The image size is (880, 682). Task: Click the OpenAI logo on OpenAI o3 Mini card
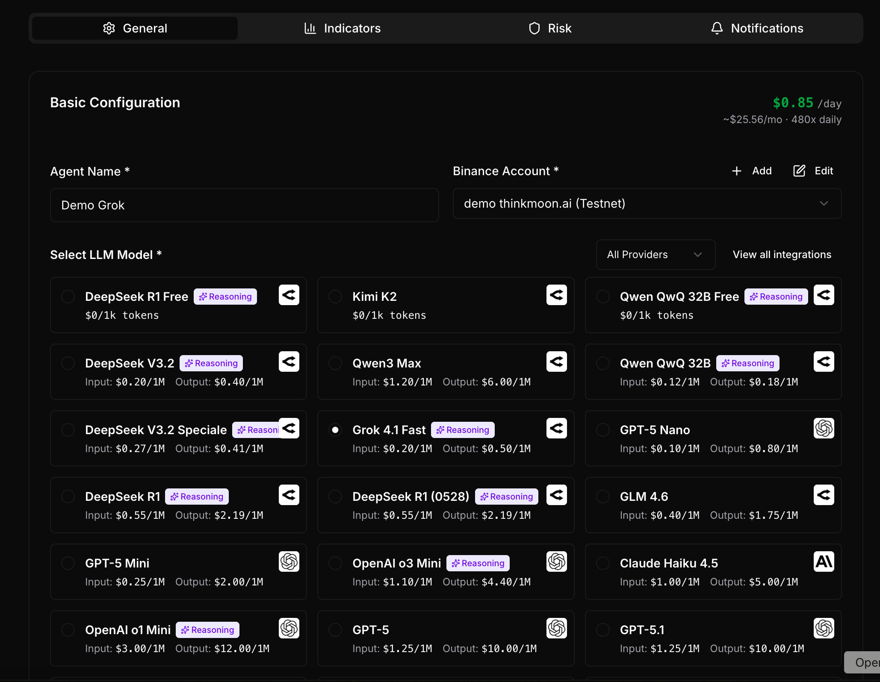click(556, 561)
